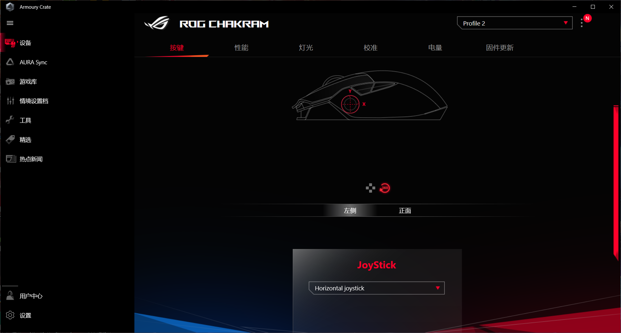Open 热点新闻 news section

point(31,159)
